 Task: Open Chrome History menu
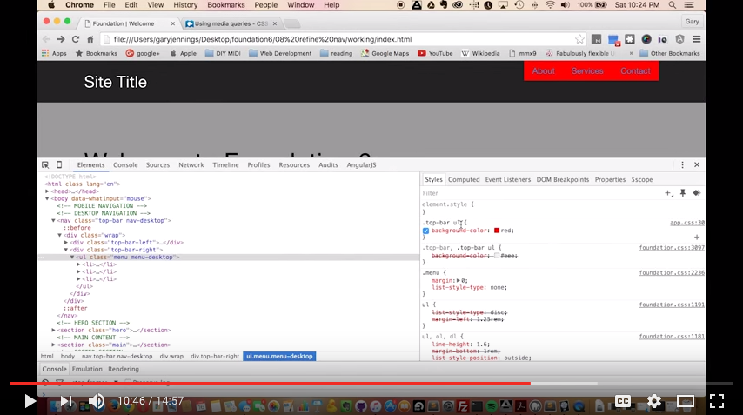click(x=185, y=5)
